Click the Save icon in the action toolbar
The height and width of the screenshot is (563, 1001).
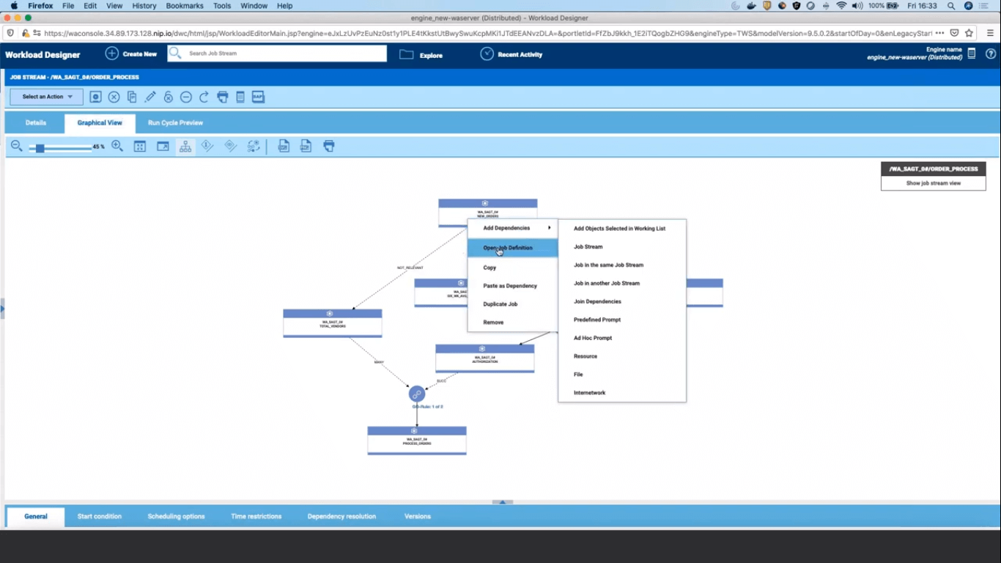point(95,97)
